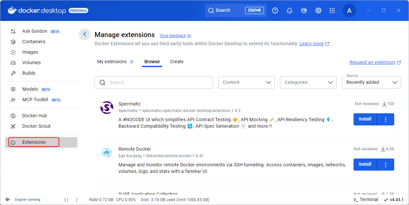The height and width of the screenshot is (205, 409).
Task: Click the extensions search field
Action: (154, 82)
